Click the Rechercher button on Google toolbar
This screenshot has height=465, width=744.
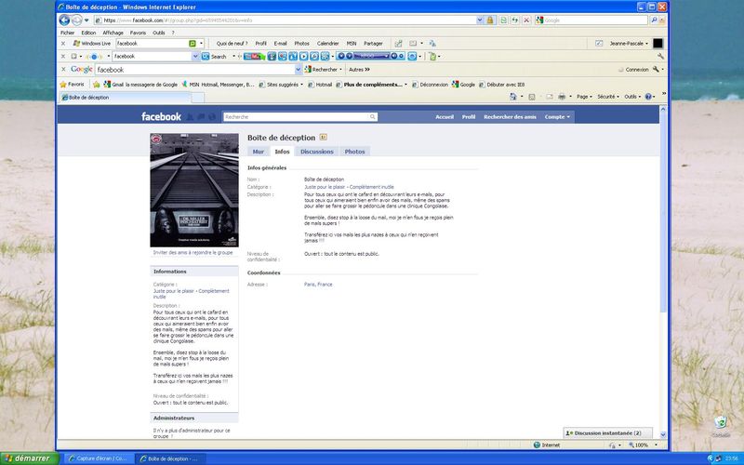tap(323, 69)
